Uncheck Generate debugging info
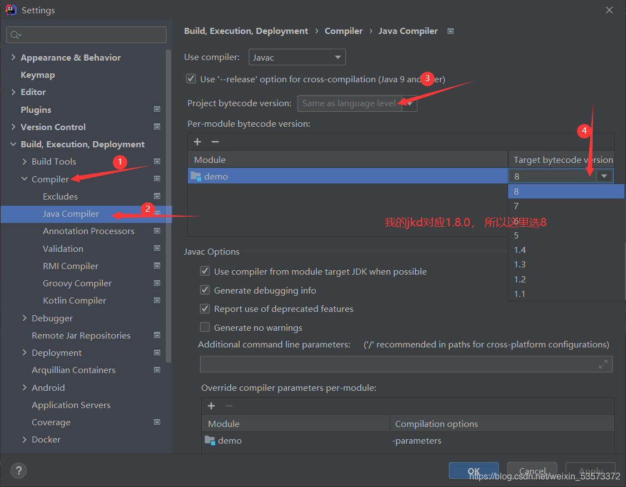 pos(205,290)
